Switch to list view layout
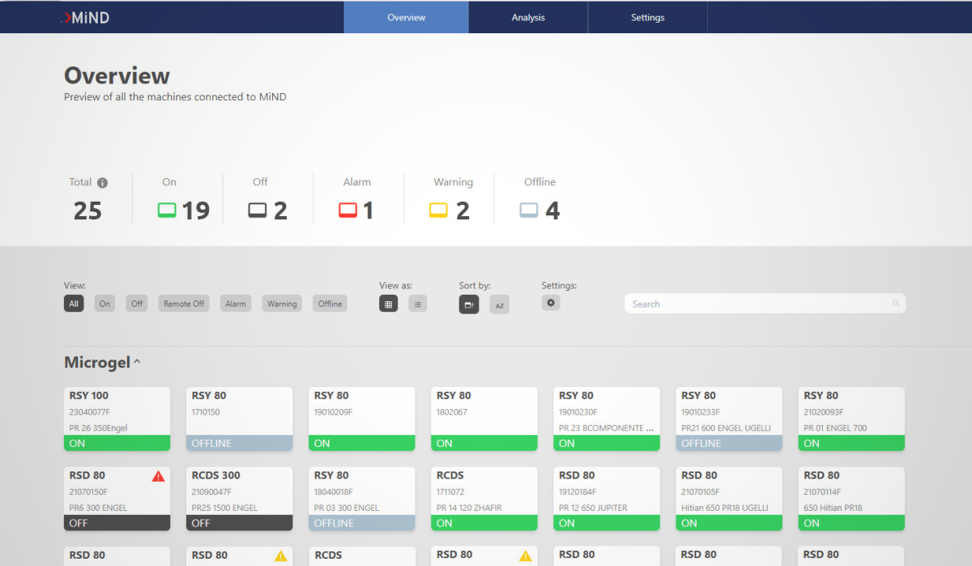Image resolution: width=972 pixels, height=566 pixels. [x=417, y=304]
